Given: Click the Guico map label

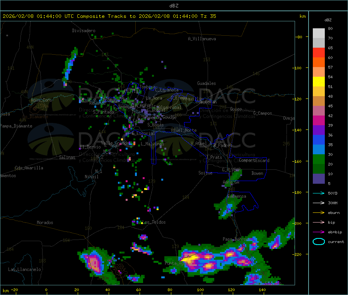Looking at the screenshot, I should 236,109.
